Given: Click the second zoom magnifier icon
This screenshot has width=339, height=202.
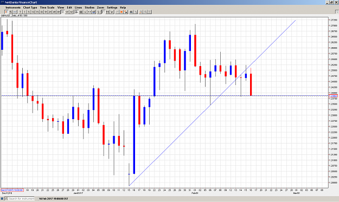Looking at the screenshot, I should point(145,12).
